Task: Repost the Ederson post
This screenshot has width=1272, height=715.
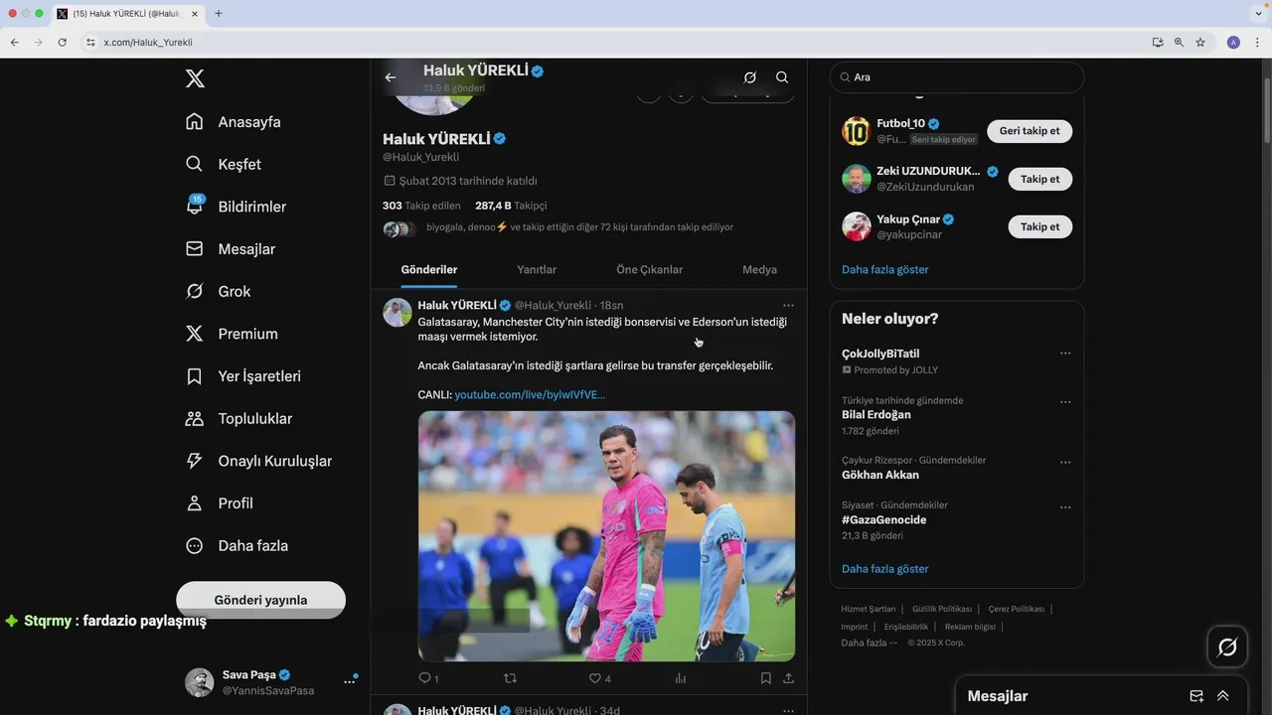Action: point(510,678)
